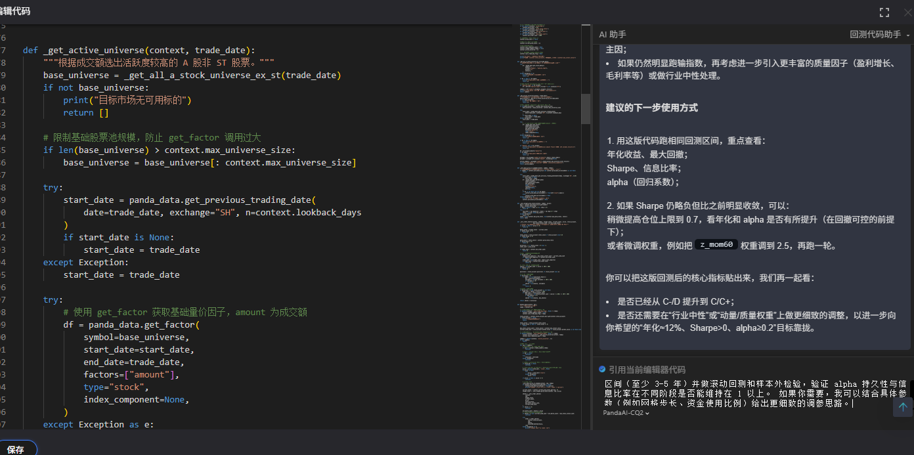Click the print("目标市场无可用标的") line
The width and height of the screenshot is (914, 455).
click(127, 100)
